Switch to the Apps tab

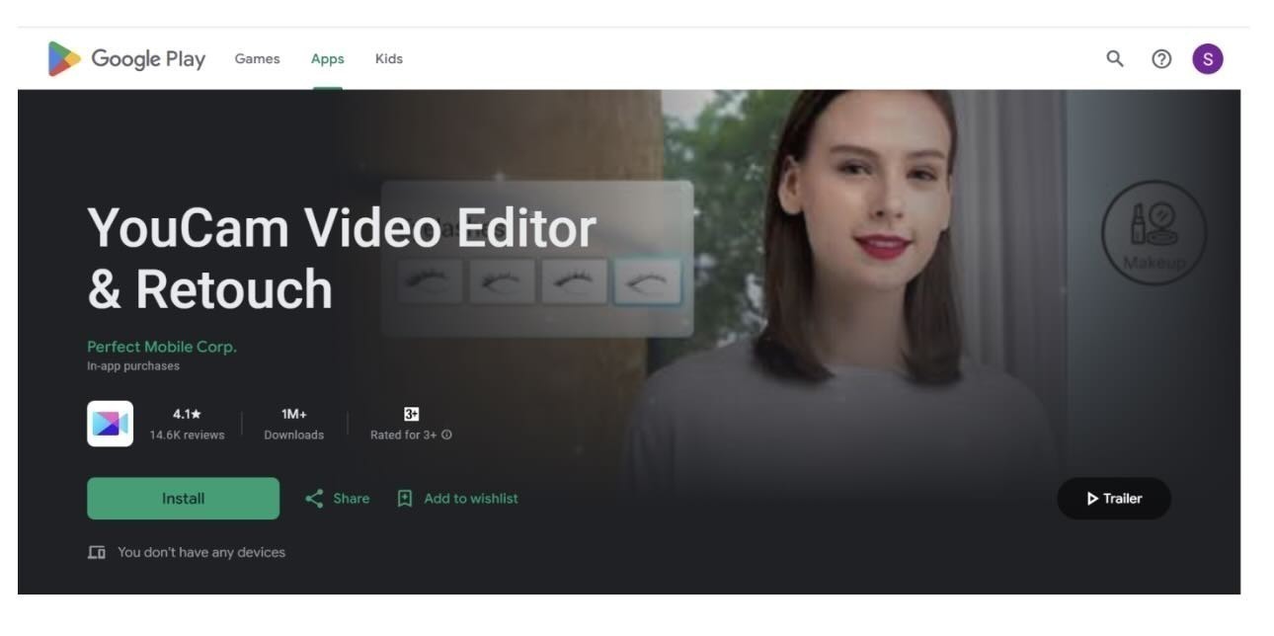click(x=328, y=59)
